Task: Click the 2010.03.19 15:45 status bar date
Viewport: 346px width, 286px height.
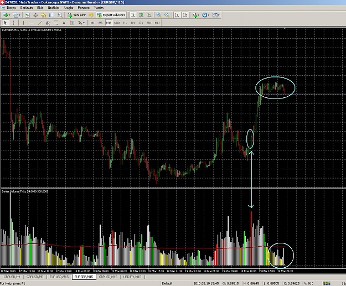Action: point(206,283)
